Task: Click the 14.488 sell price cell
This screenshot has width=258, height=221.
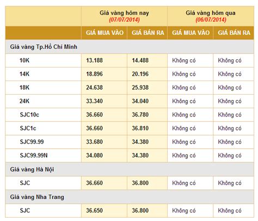Action: pos(147,60)
